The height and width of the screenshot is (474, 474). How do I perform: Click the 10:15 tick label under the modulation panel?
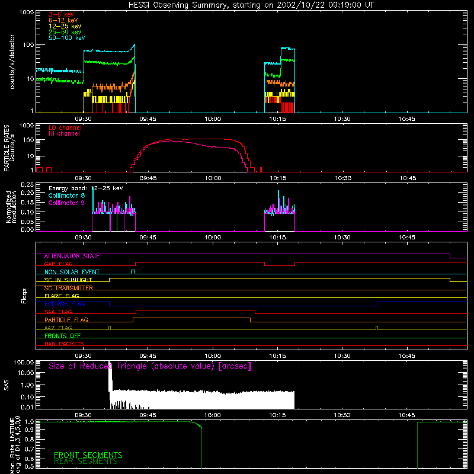pyautogui.click(x=277, y=238)
